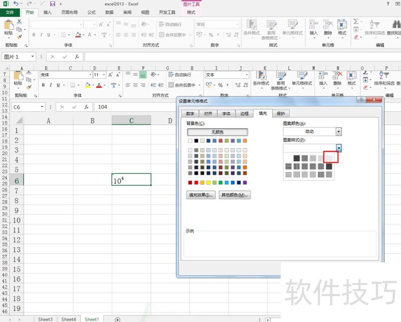Click the Format Painter brush in main ribbon

coord(19,37)
